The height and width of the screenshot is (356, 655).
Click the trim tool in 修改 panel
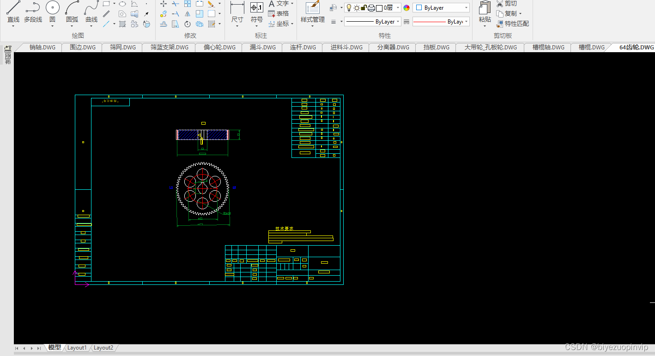176,4
